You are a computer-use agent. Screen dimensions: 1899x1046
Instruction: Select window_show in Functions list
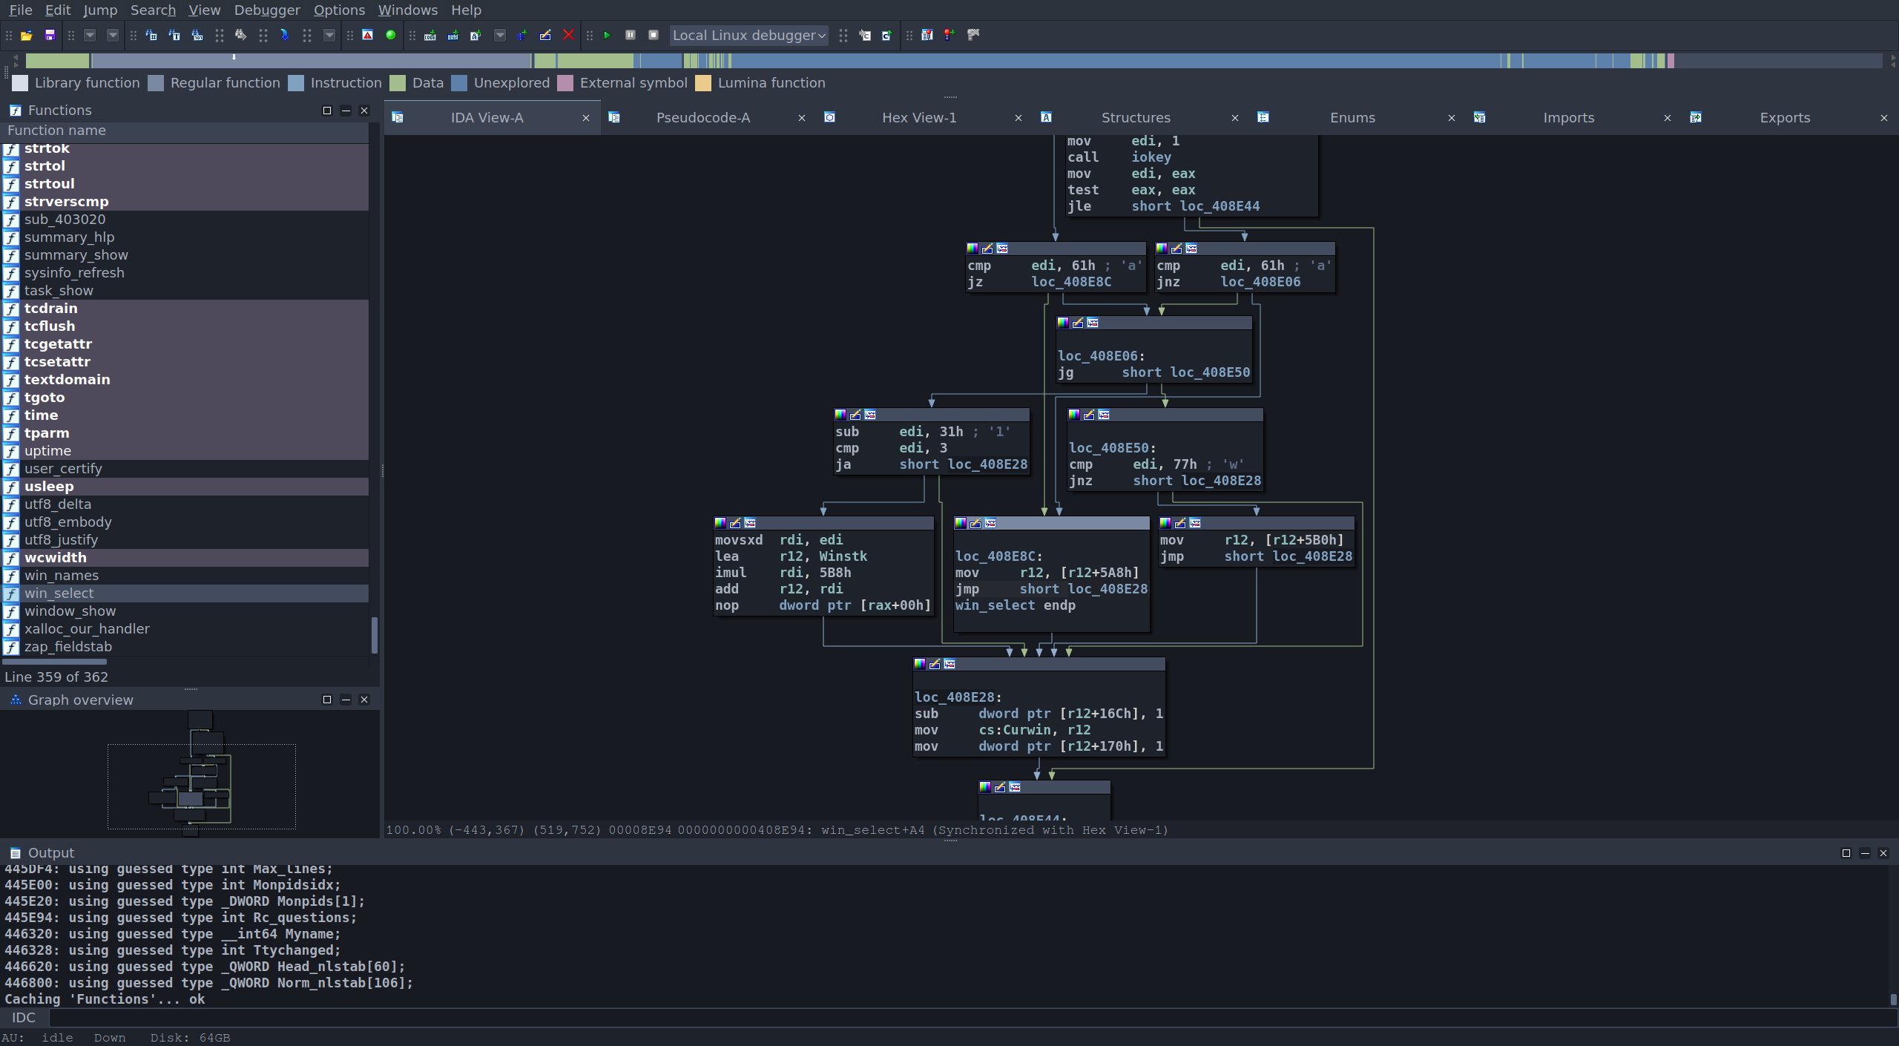click(x=70, y=611)
